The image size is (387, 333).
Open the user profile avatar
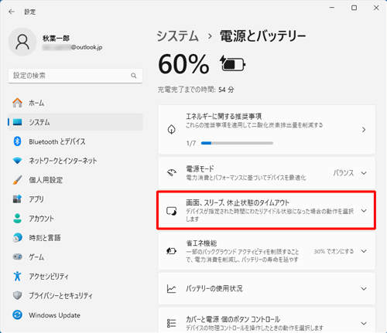22,42
